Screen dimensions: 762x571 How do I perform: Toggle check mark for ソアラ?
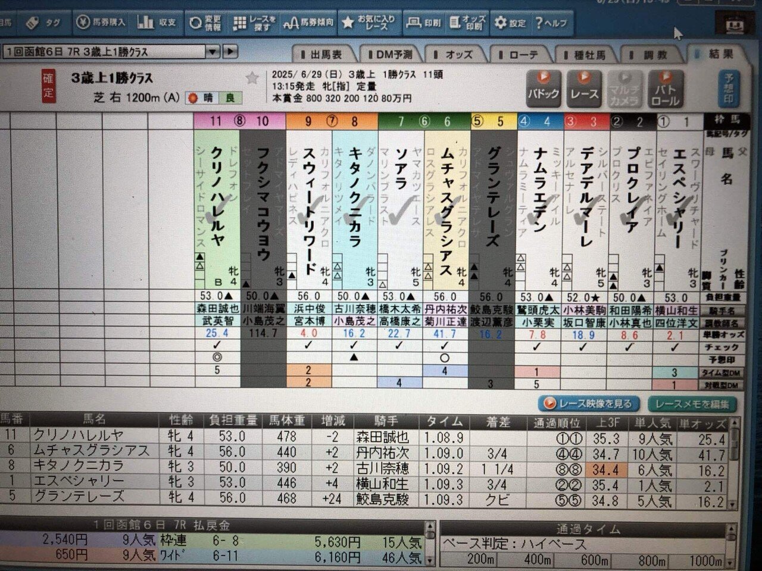click(399, 346)
